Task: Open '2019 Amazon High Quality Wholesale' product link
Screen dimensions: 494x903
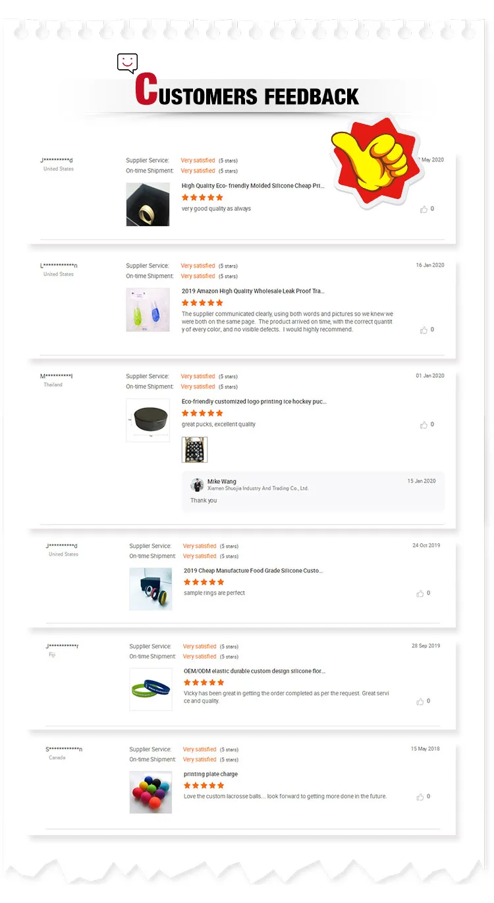Action: [x=253, y=291]
